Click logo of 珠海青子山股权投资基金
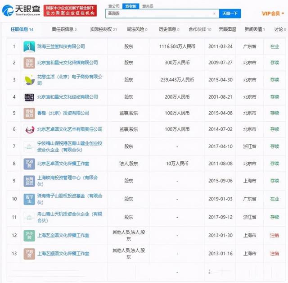Image resolution: width=288 pixels, height=283 pixels. pyautogui.click(x=29, y=199)
